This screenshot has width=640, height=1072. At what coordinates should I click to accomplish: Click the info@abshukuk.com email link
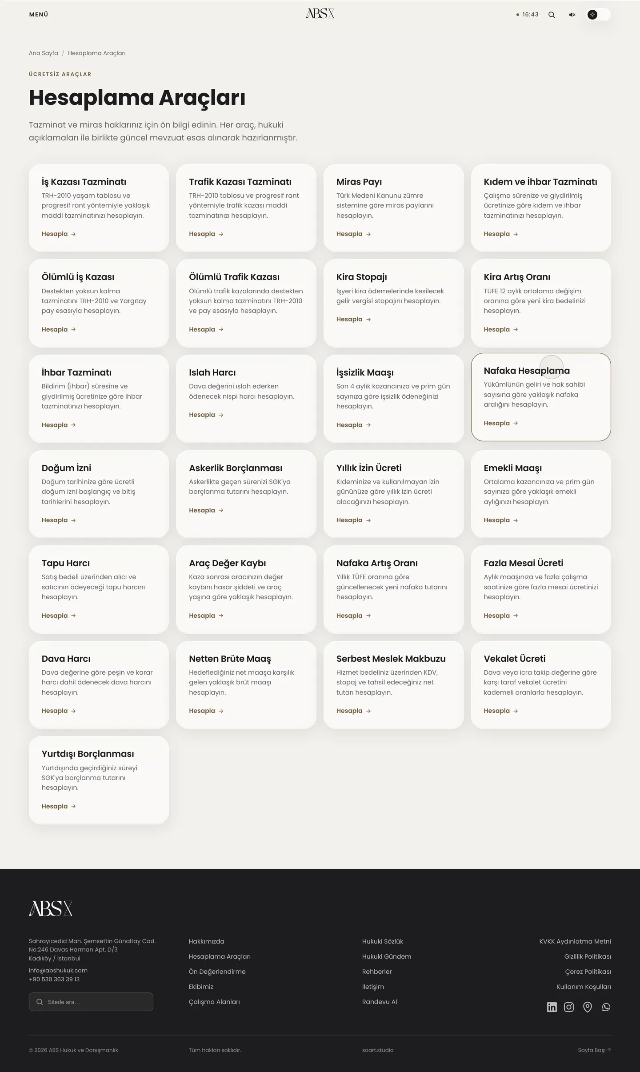(x=58, y=971)
